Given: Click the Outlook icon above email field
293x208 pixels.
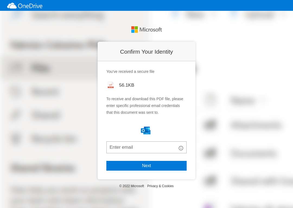Looking at the screenshot, I should pos(146,130).
